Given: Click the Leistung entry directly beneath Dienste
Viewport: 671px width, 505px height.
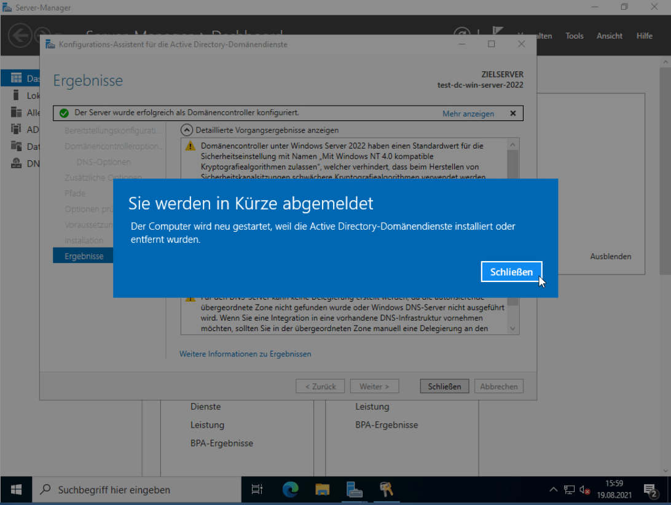Looking at the screenshot, I should 207,425.
